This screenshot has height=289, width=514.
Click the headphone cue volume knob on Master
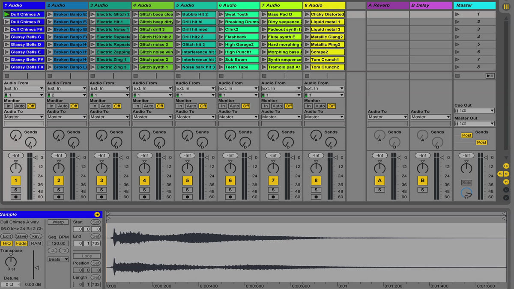pos(466,194)
